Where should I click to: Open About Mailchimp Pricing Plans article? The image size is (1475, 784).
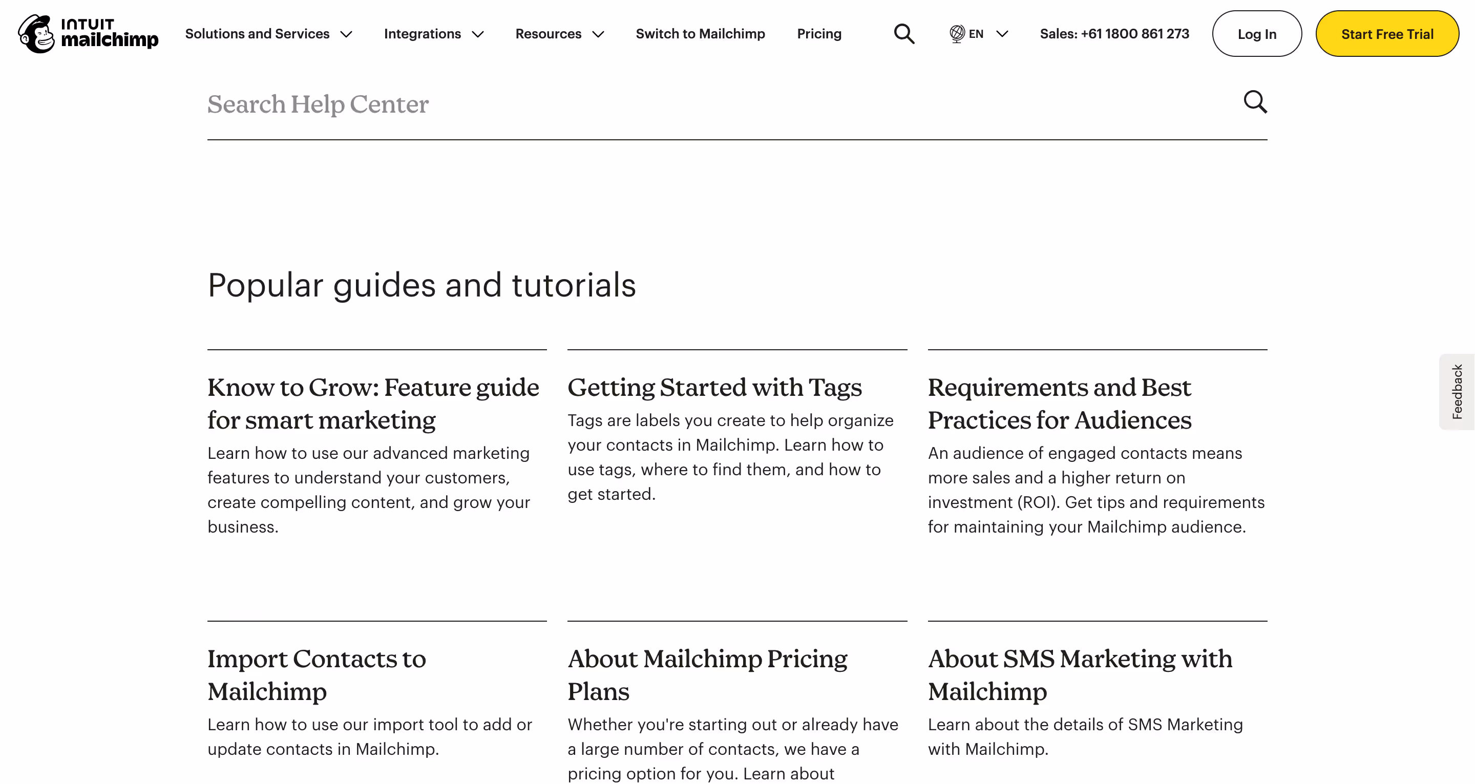point(707,674)
